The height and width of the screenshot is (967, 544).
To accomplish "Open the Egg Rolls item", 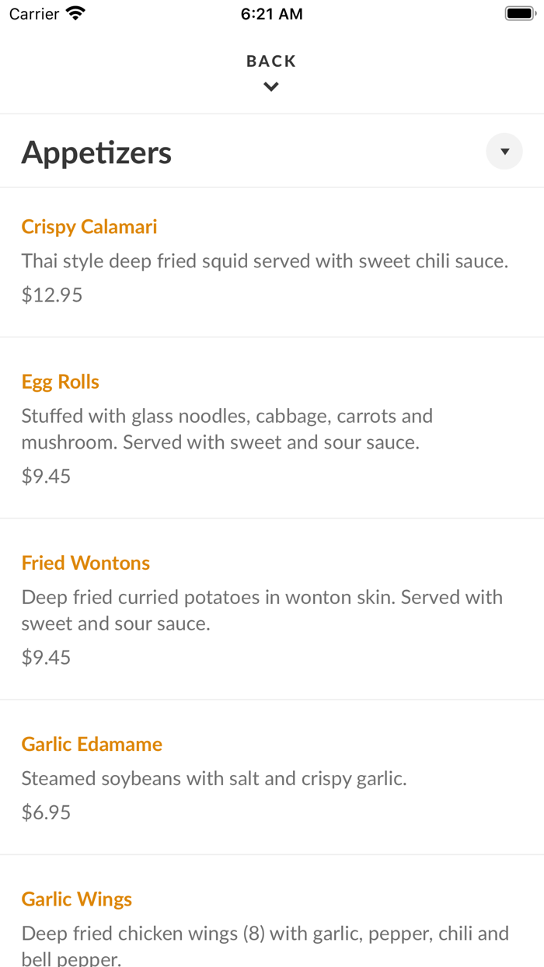I will (x=61, y=382).
